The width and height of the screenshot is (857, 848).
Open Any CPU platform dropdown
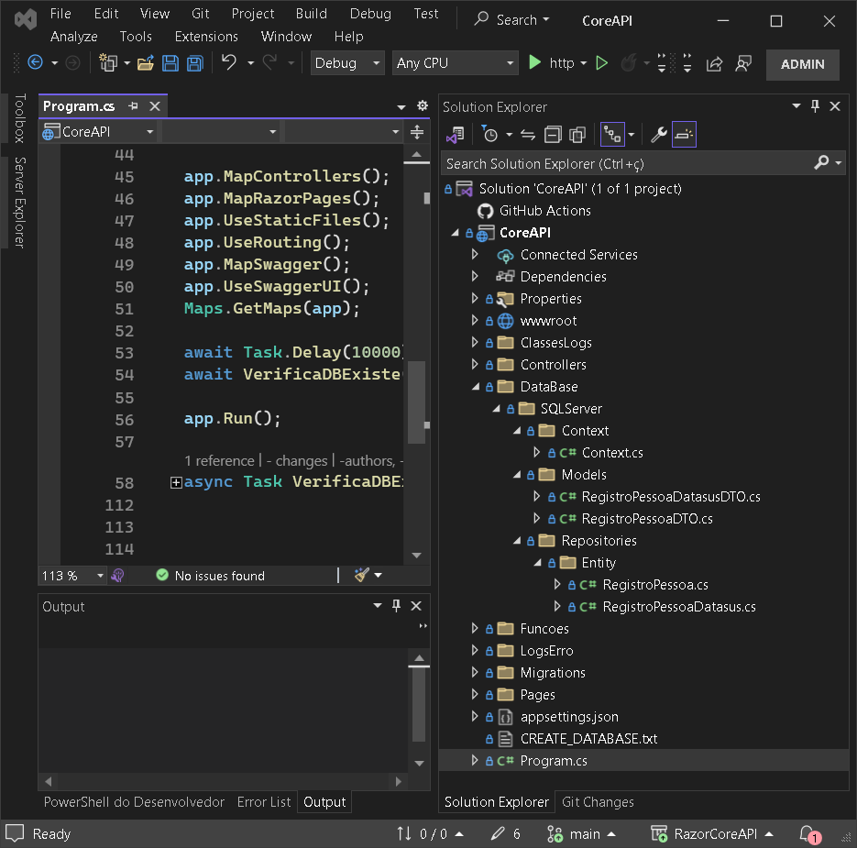pyautogui.click(x=456, y=63)
